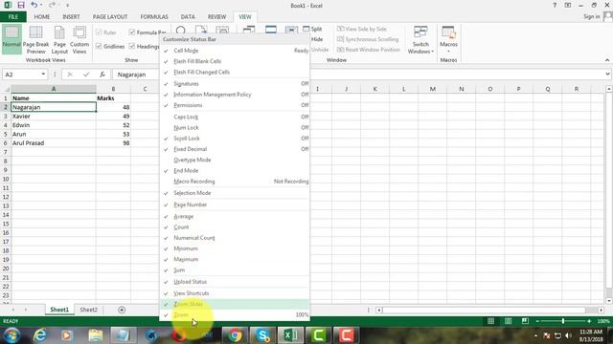Enable Overtype Mode status option

235,160
